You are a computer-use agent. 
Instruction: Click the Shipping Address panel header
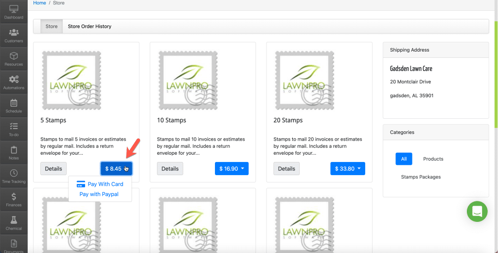(x=436, y=50)
